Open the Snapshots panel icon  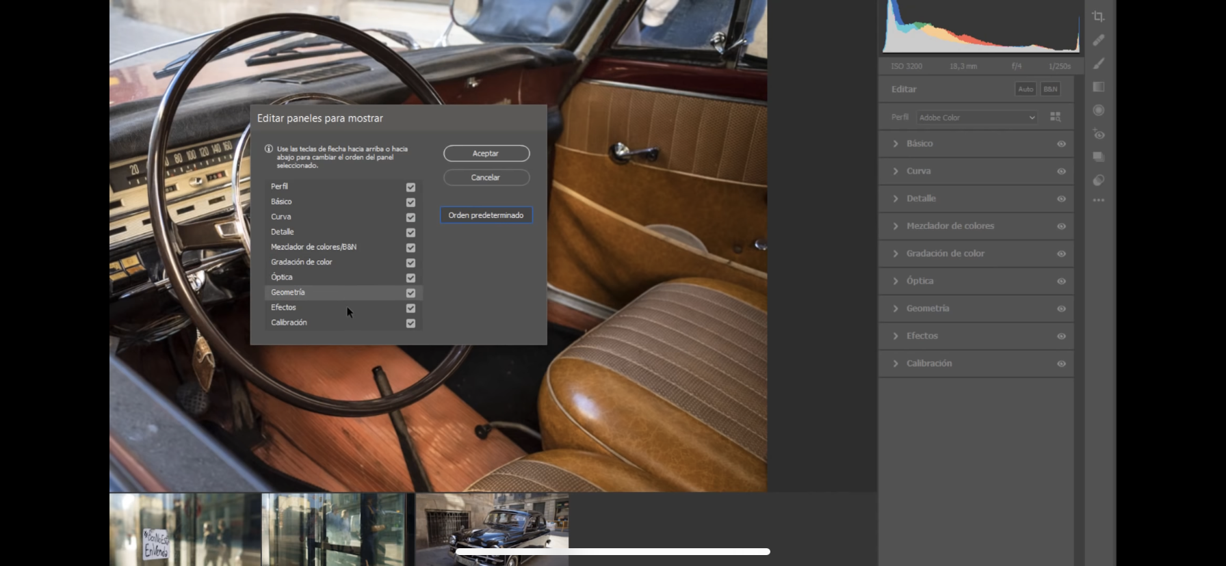tap(1098, 157)
